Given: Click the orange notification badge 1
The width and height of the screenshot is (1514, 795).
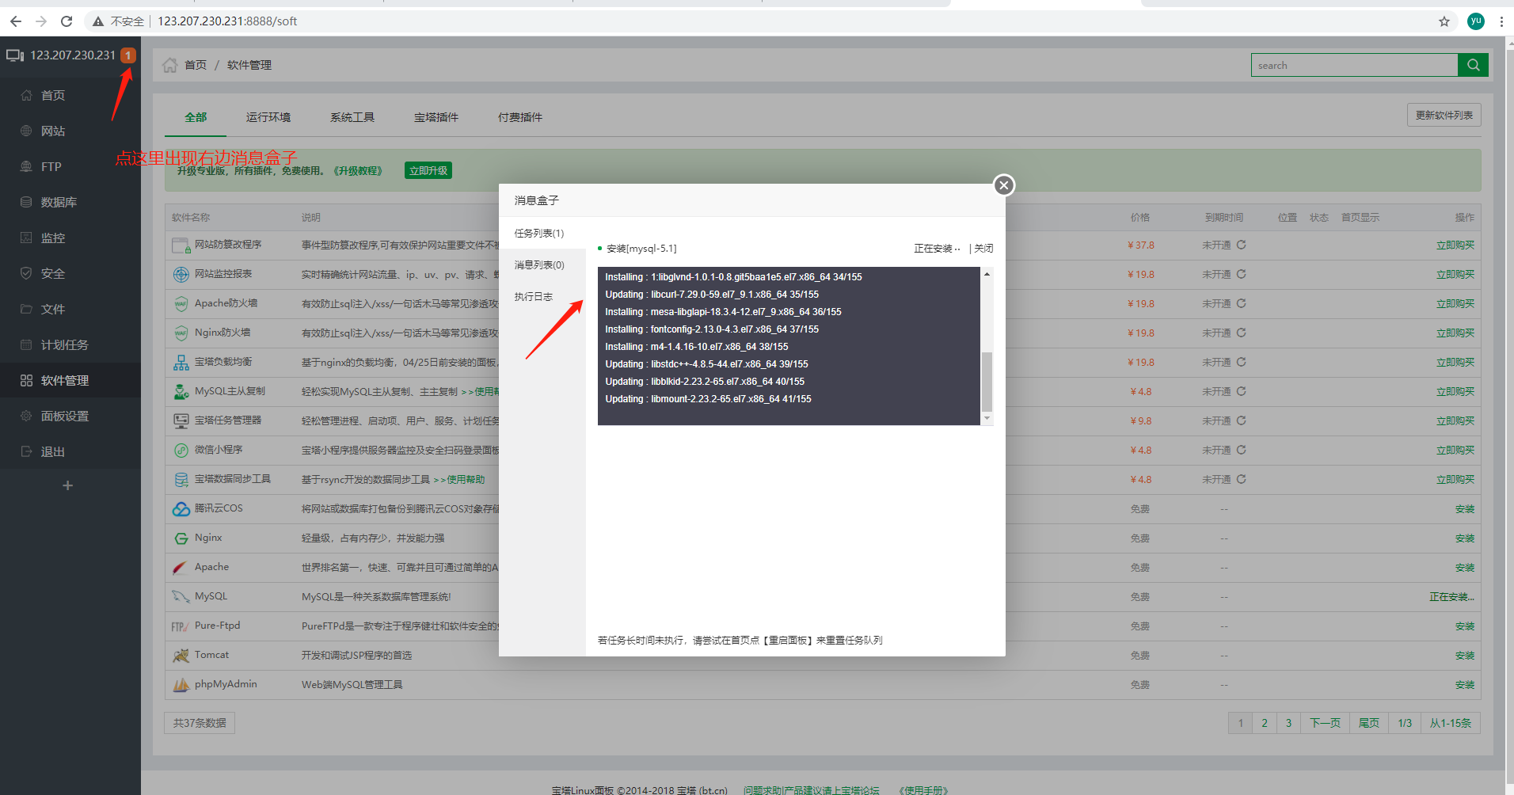Looking at the screenshot, I should tap(128, 55).
